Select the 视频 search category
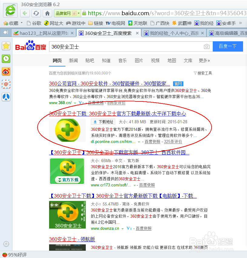 (155, 60)
